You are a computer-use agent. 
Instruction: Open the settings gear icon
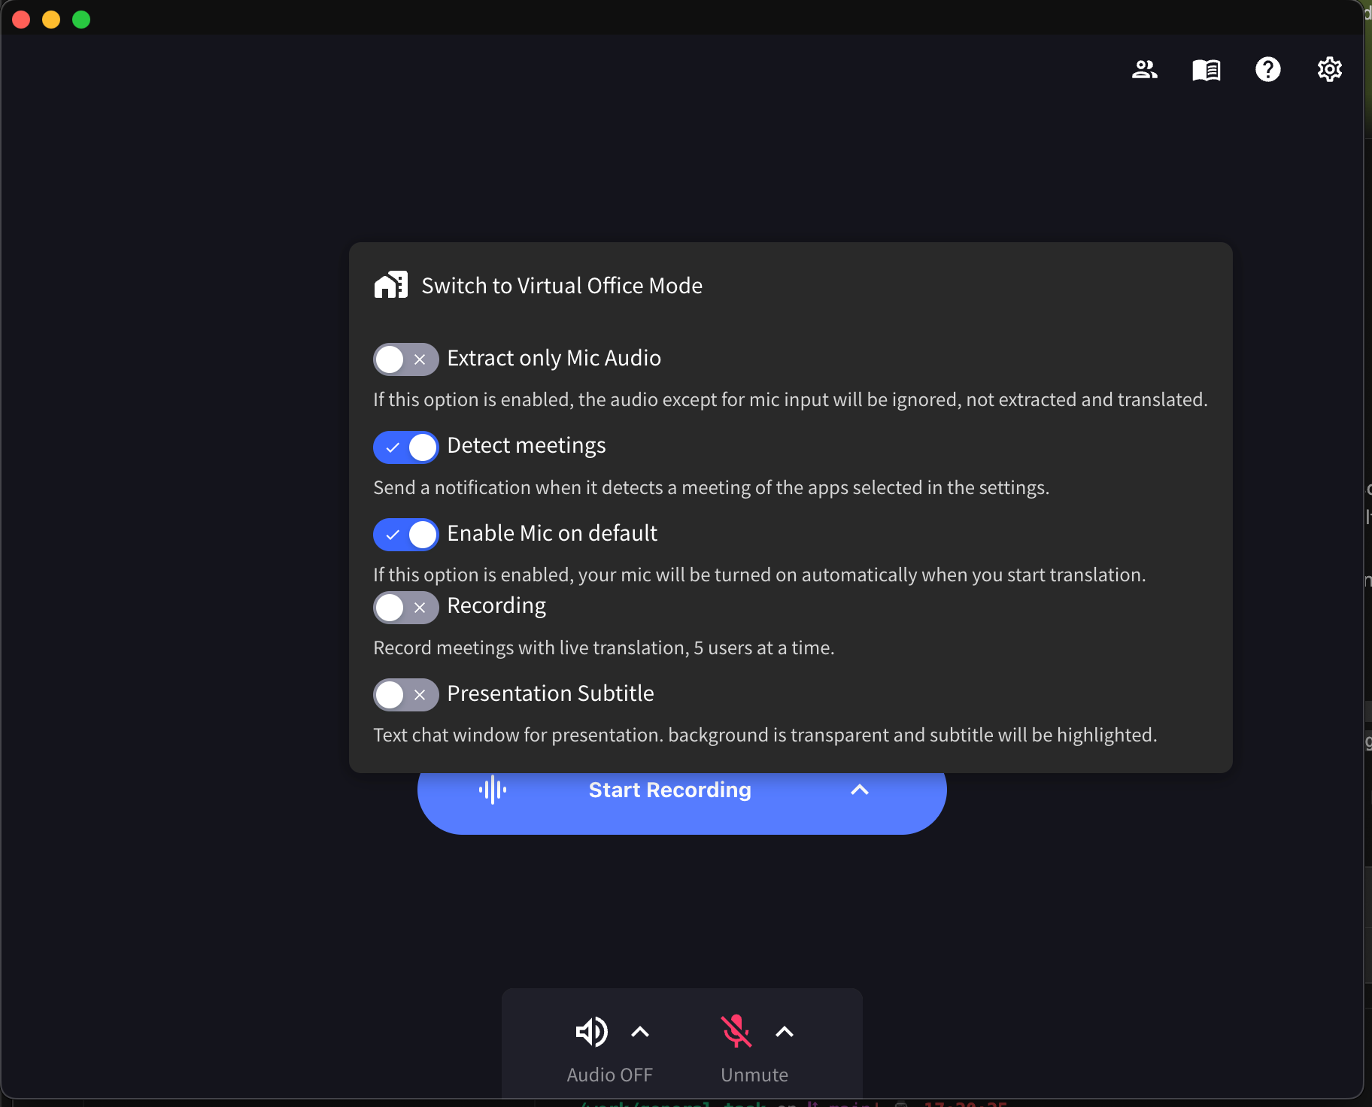[x=1330, y=69]
